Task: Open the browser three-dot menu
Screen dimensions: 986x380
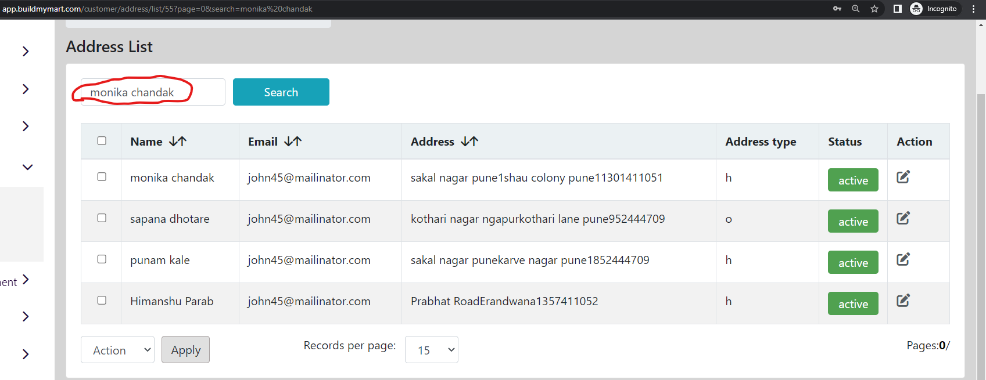Action: tap(973, 9)
